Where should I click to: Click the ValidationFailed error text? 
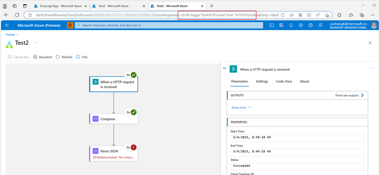coord(114,157)
